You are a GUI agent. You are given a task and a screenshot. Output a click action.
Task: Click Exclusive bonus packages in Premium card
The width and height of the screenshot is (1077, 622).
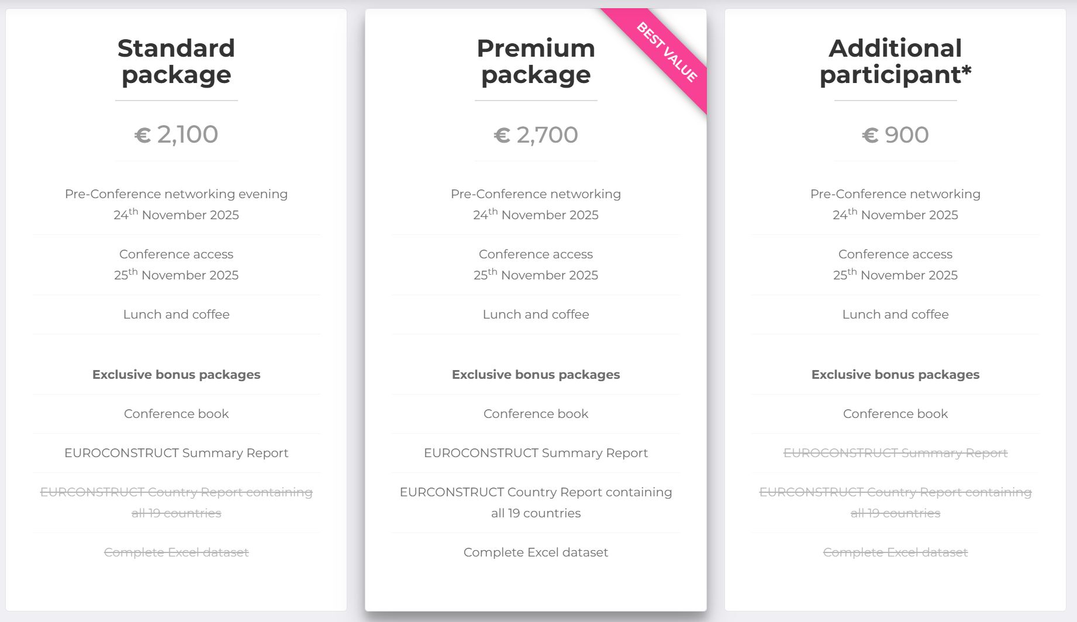(536, 375)
